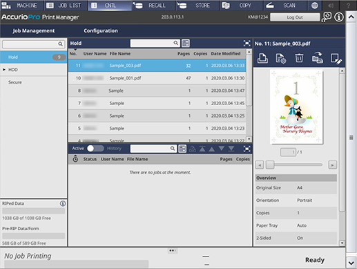The height and width of the screenshot is (269, 357).
Task: Click the send job to HDD icon
Action: point(318,58)
